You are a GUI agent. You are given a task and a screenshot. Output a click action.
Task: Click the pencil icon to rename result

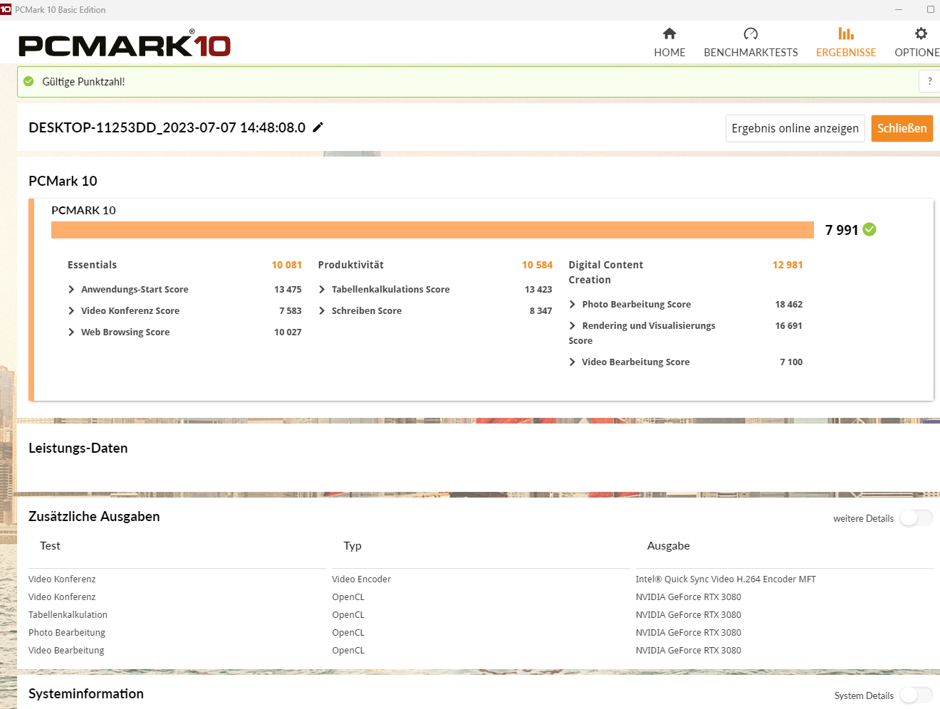click(318, 127)
